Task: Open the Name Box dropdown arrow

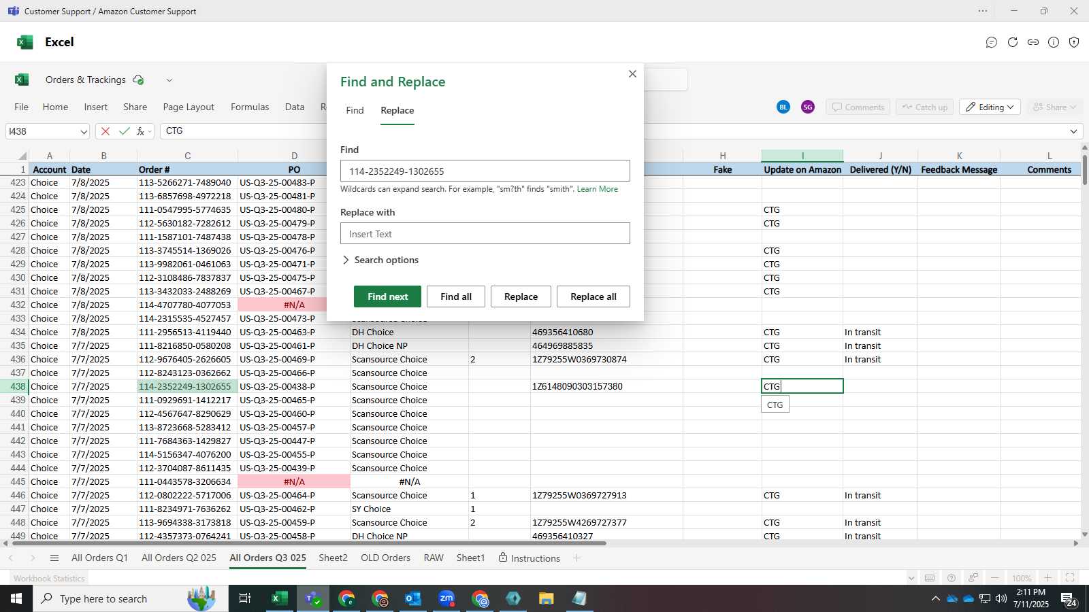Action: click(x=84, y=131)
